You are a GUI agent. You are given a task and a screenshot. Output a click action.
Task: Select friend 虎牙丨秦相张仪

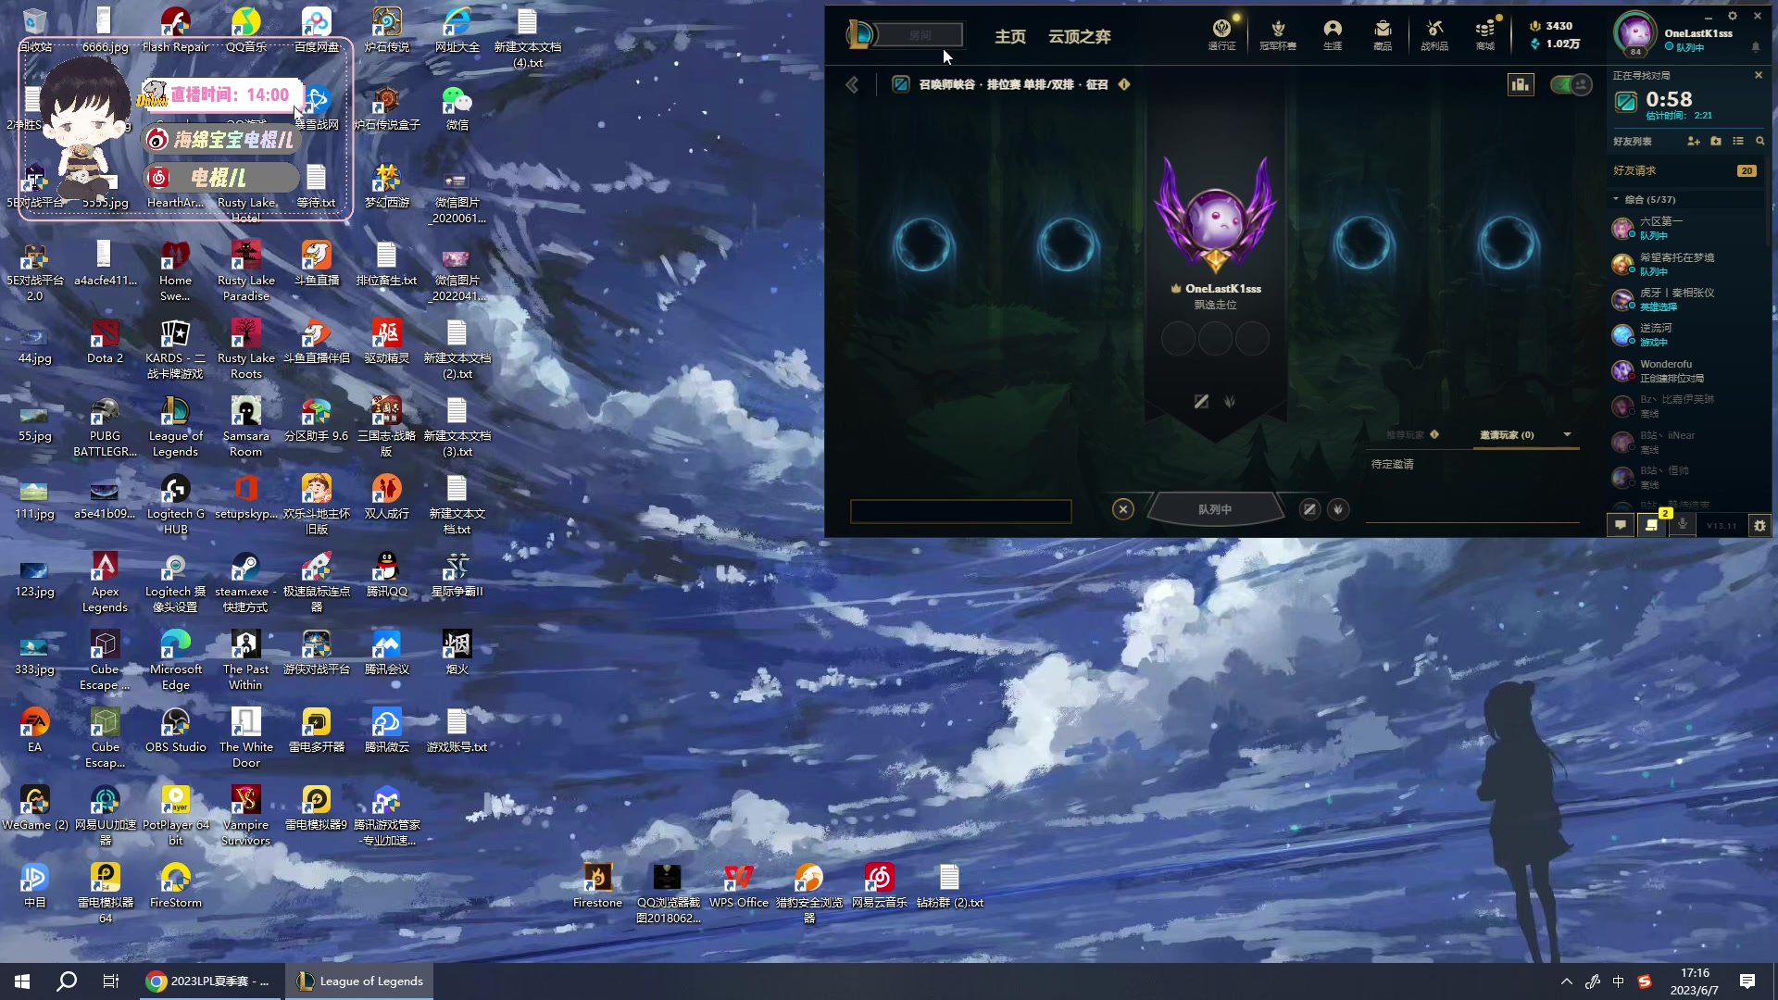pos(1687,299)
